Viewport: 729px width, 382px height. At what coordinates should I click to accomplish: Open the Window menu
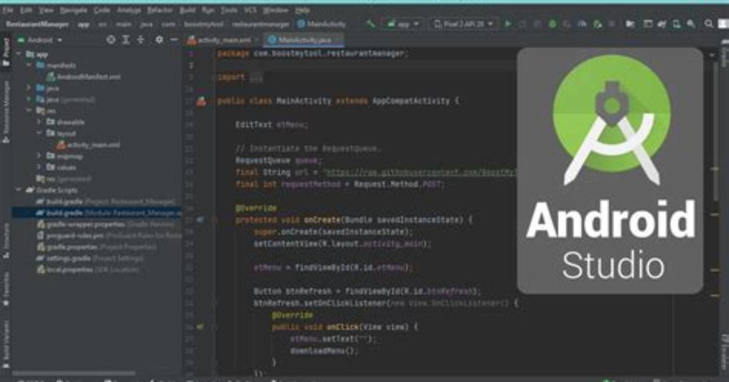(276, 10)
